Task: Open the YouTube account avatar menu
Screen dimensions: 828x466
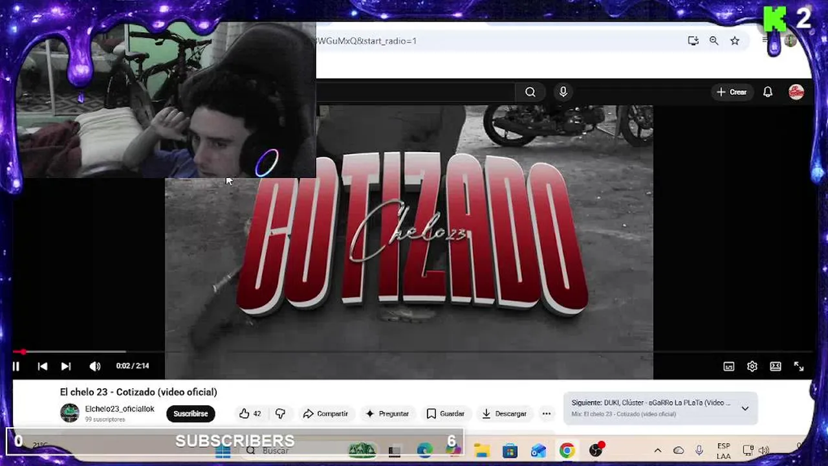Action: [x=796, y=92]
